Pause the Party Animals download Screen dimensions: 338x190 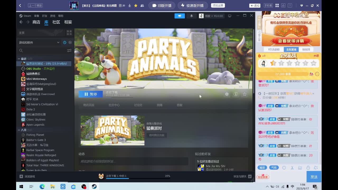91,94
